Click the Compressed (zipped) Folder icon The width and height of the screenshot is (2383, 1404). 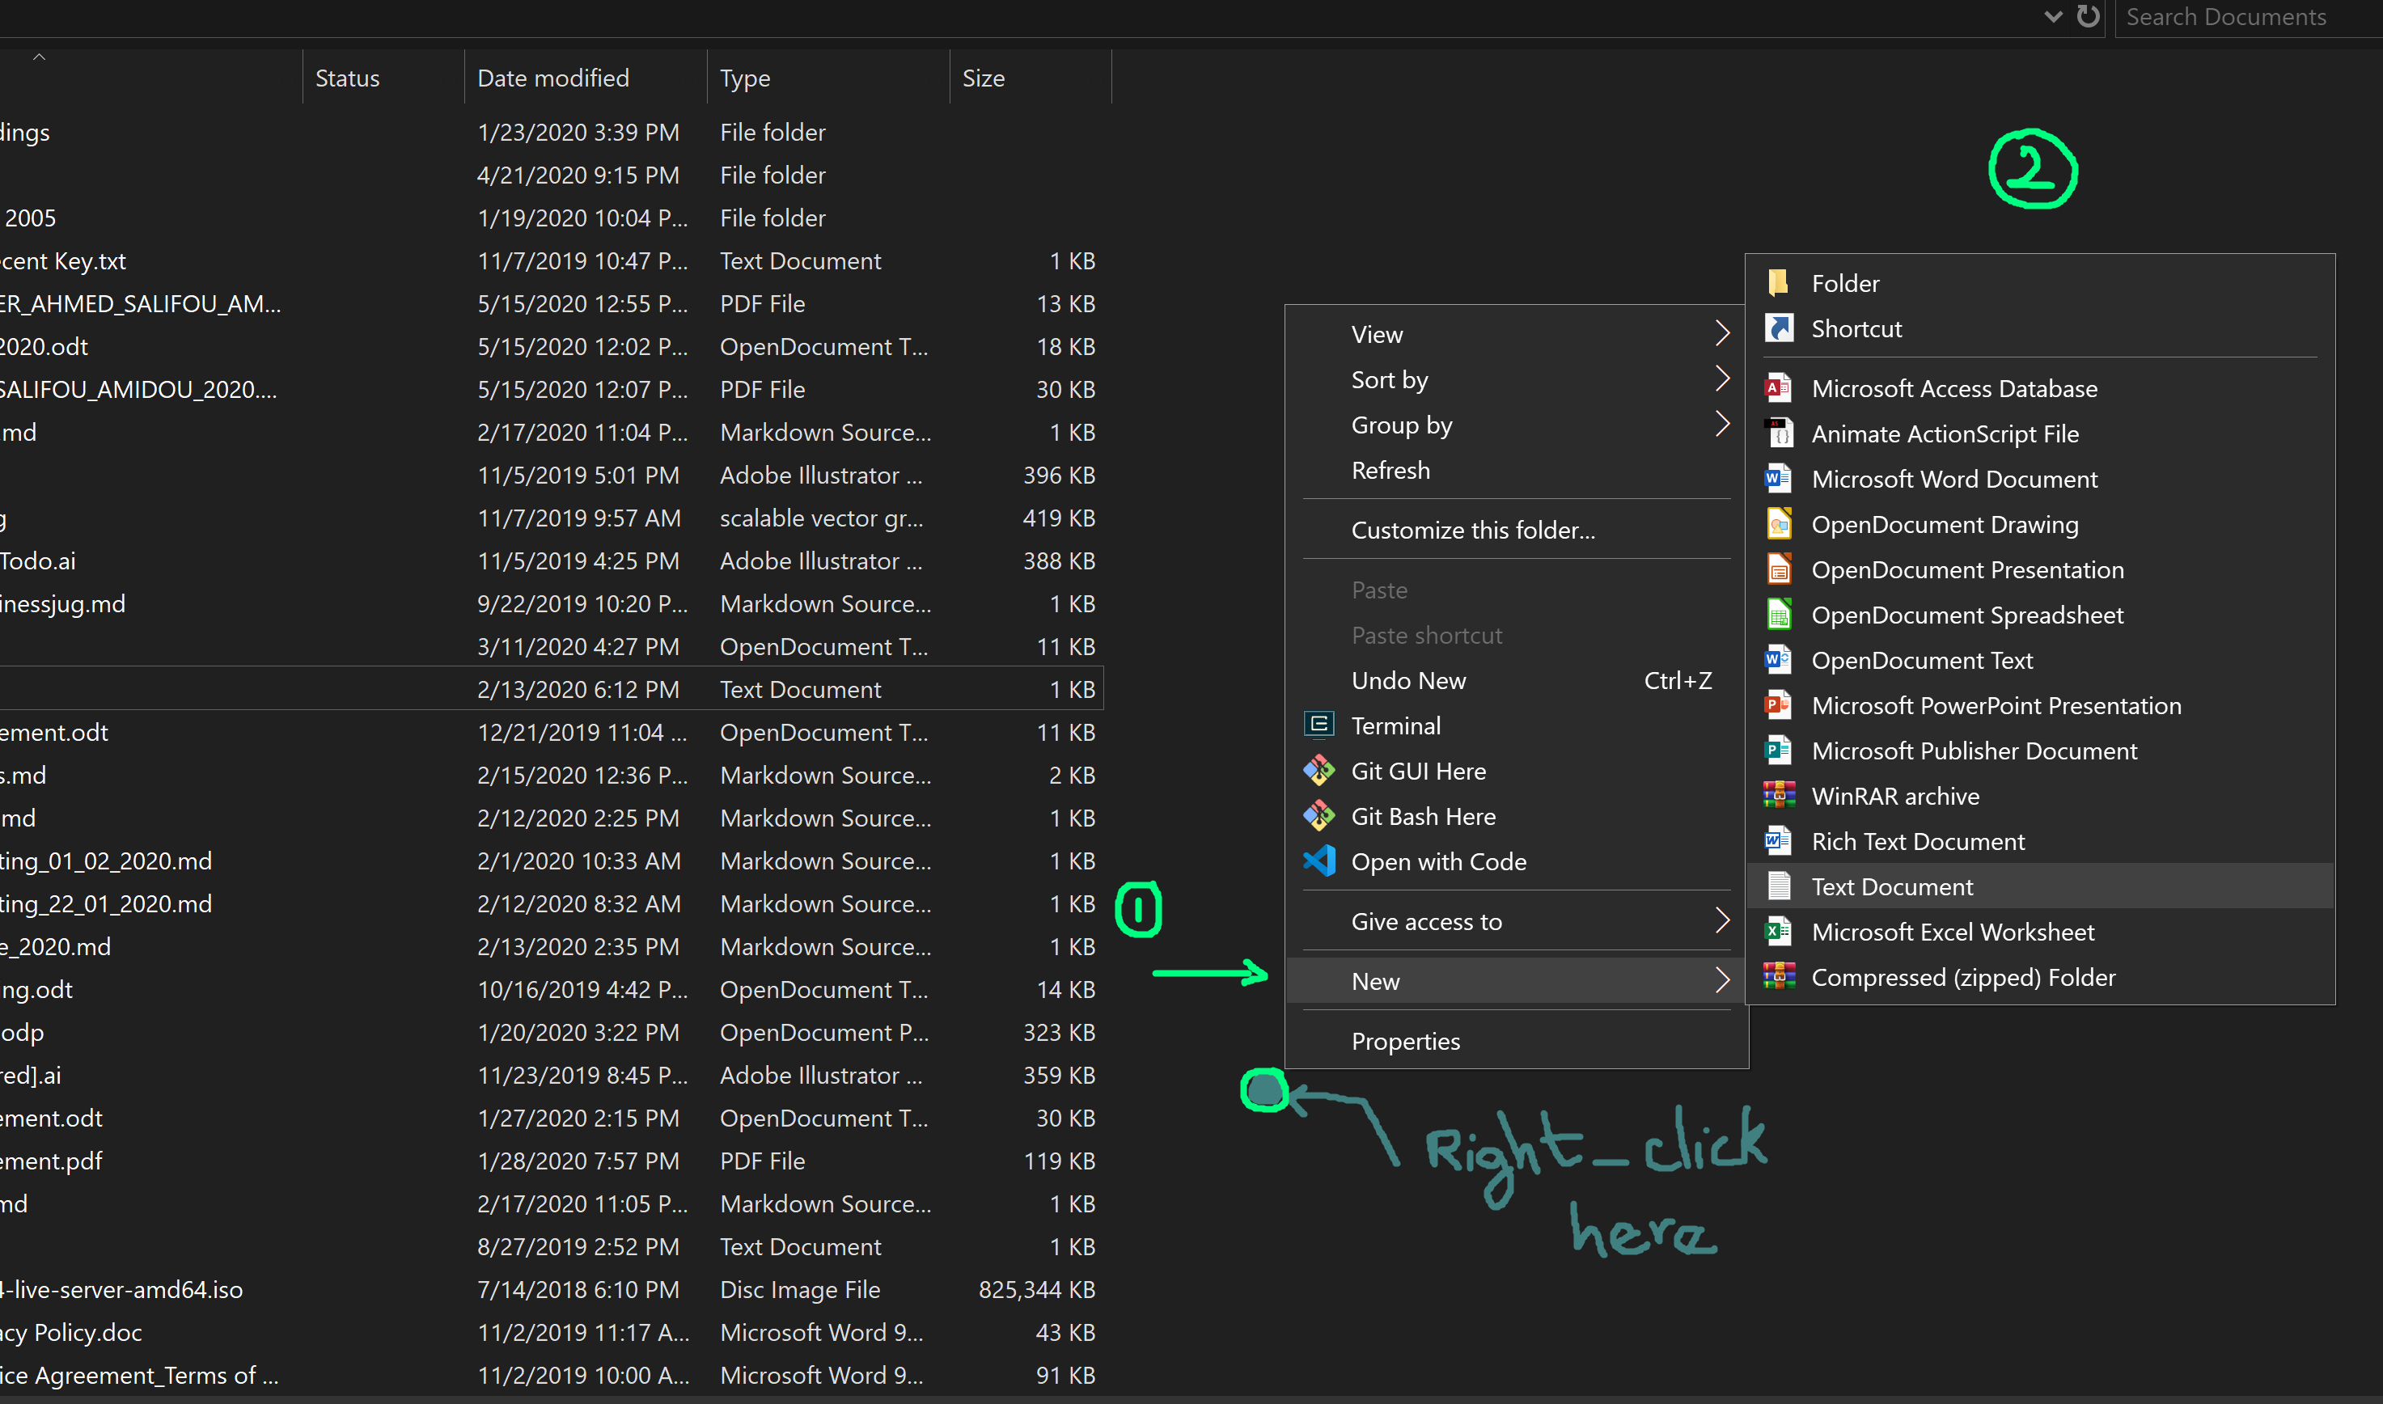pos(1778,977)
